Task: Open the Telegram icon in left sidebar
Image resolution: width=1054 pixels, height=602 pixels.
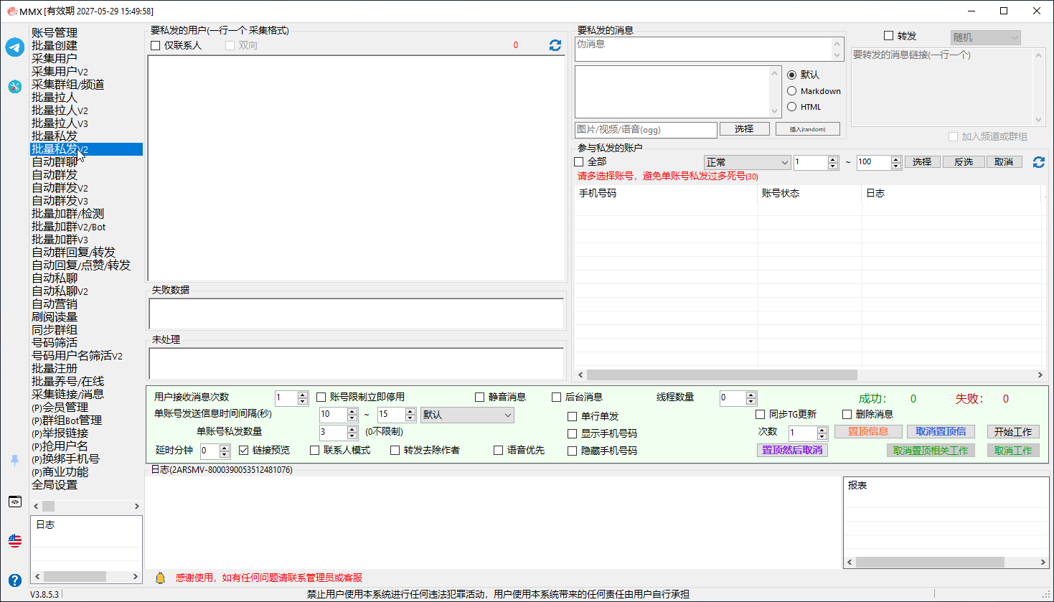Action: pyautogui.click(x=15, y=47)
